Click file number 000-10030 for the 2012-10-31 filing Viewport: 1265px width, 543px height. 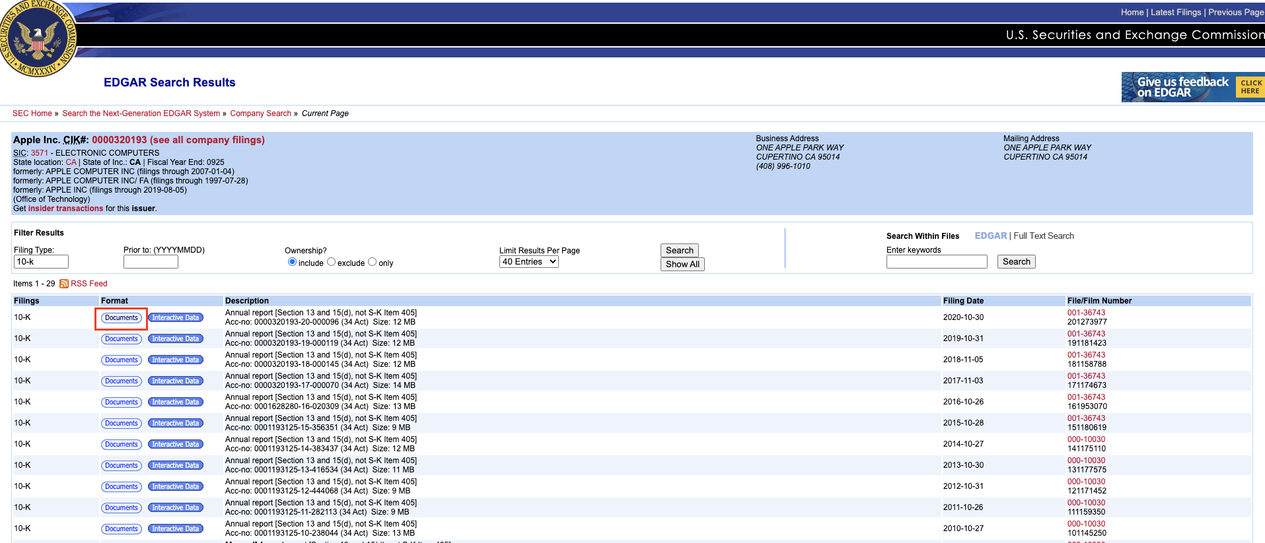click(x=1086, y=482)
